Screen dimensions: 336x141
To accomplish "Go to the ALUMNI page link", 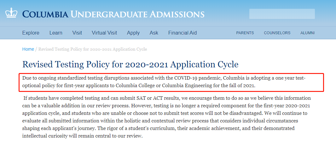I will (308, 33).
